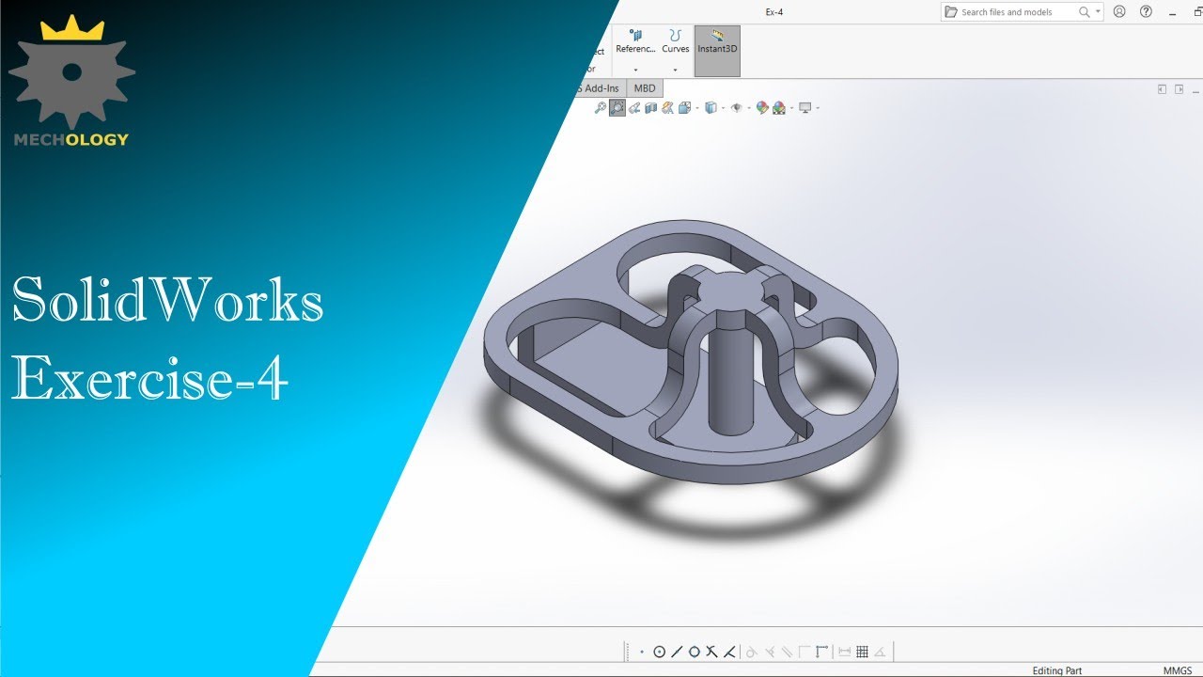Toggle the Center Point snap
Image resolution: width=1203 pixels, height=677 pixels.
coord(660,652)
